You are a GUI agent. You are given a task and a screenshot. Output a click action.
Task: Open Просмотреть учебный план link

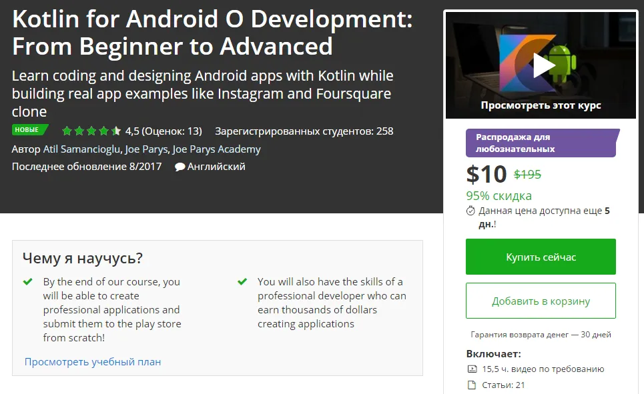[x=93, y=362]
